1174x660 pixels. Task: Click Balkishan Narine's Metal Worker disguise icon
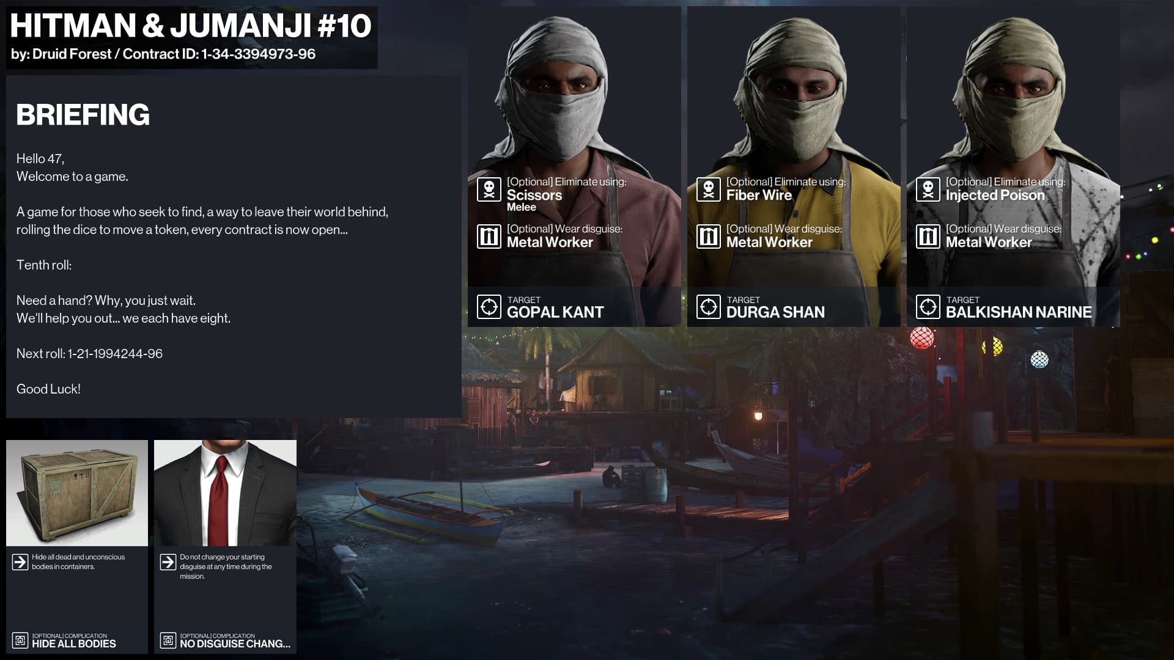(928, 237)
